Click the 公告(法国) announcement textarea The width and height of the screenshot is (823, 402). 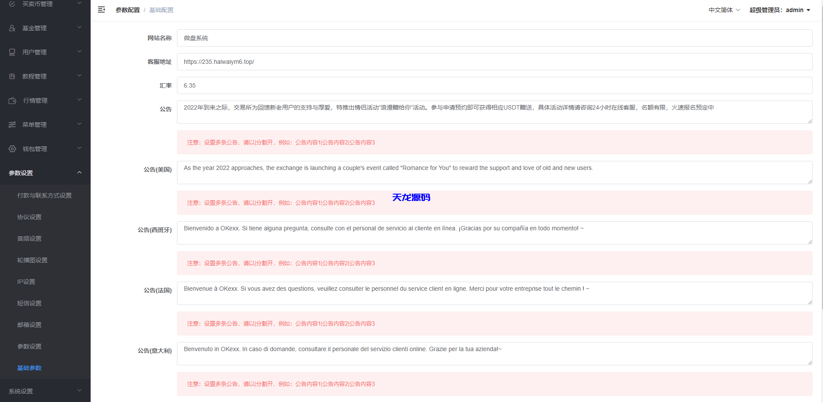coord(495,293)
